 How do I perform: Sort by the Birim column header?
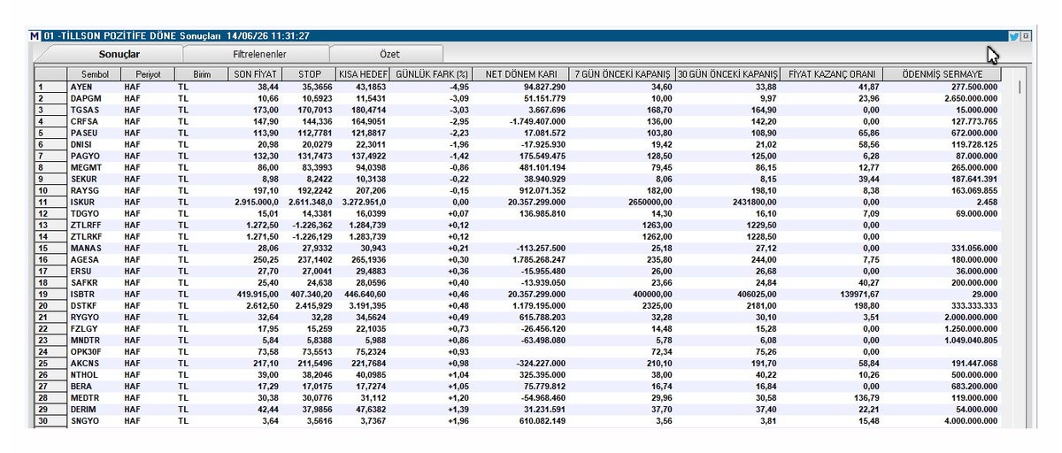click(x=202, y=75)
